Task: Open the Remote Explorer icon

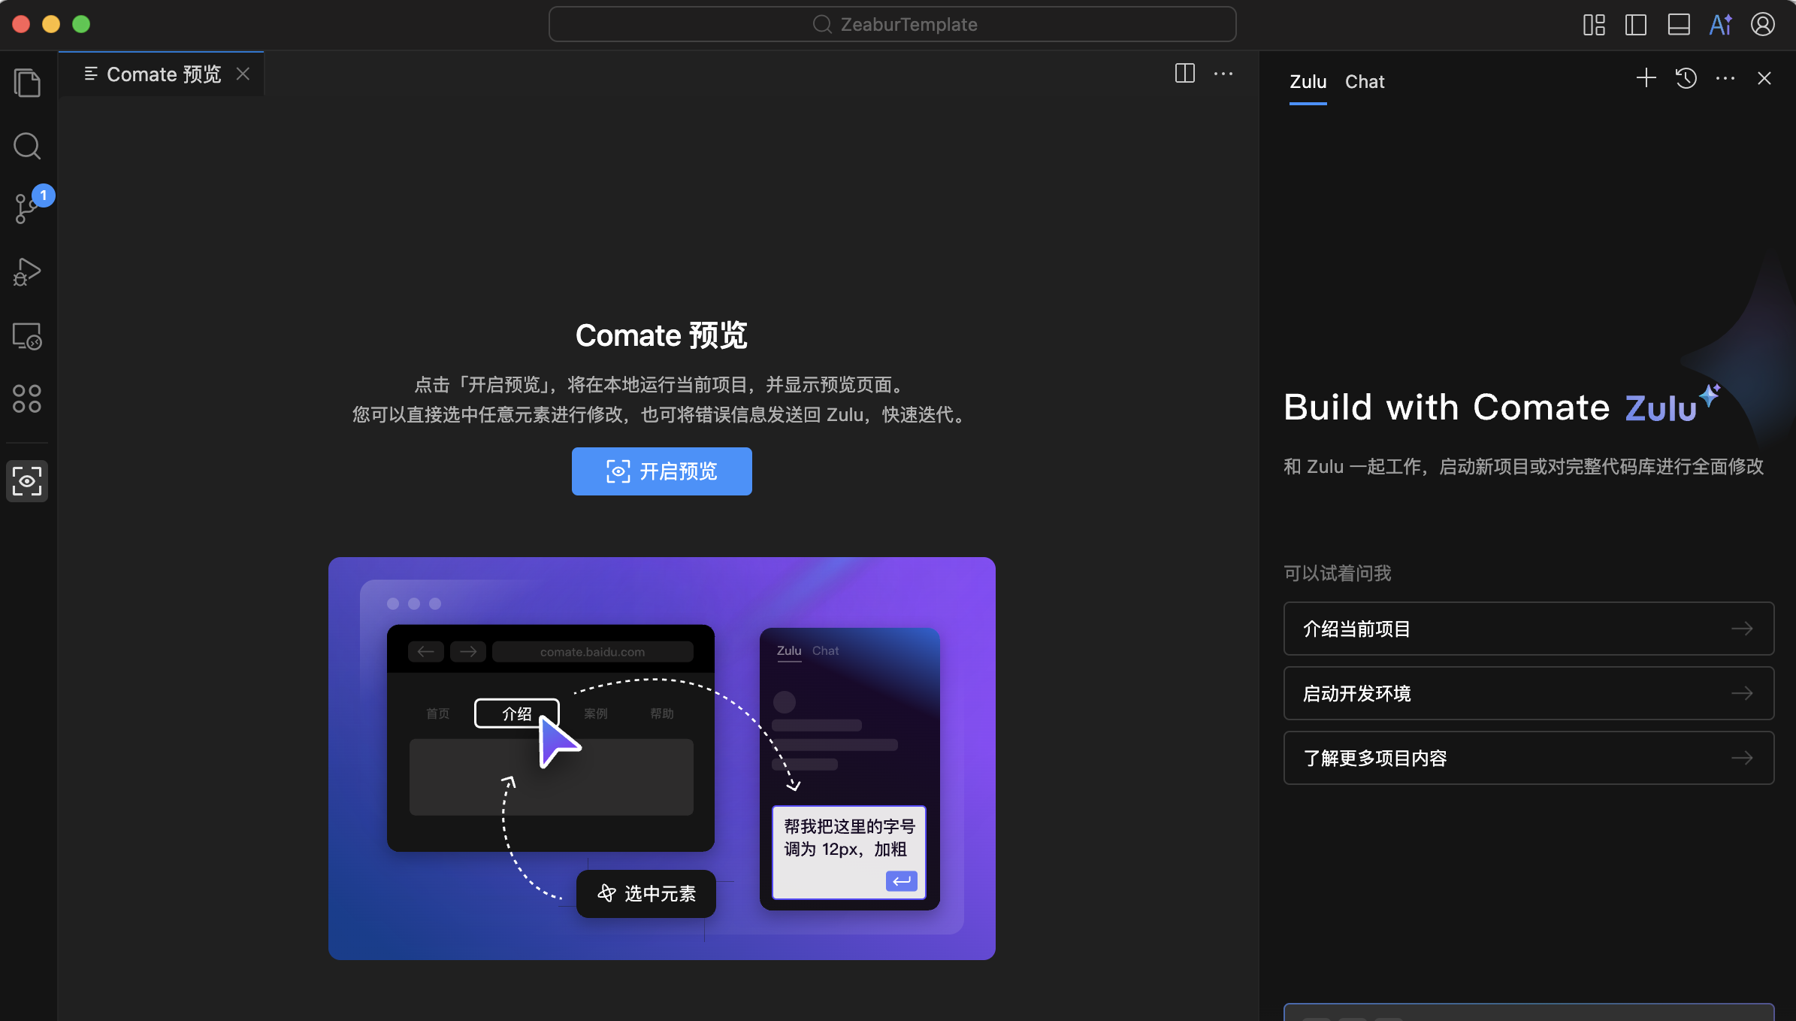Action: [27, 335]
